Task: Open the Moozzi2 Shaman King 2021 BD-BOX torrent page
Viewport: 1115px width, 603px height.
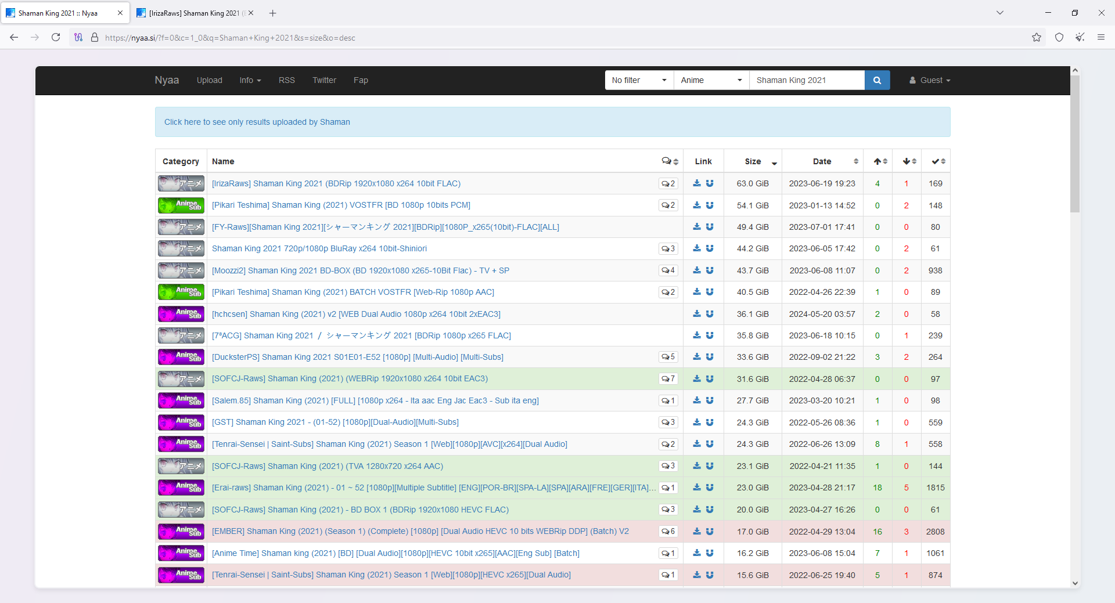Action: (x=361, y=270)
